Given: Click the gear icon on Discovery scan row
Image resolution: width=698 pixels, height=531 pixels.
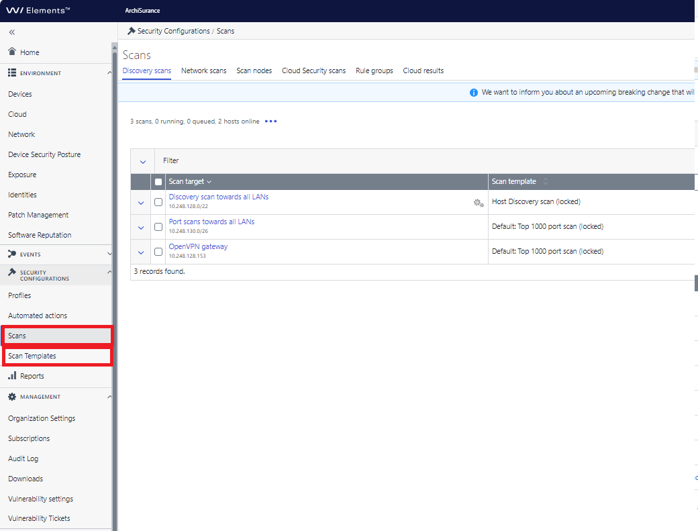Looking at the screenshot, I should [479, 203].
